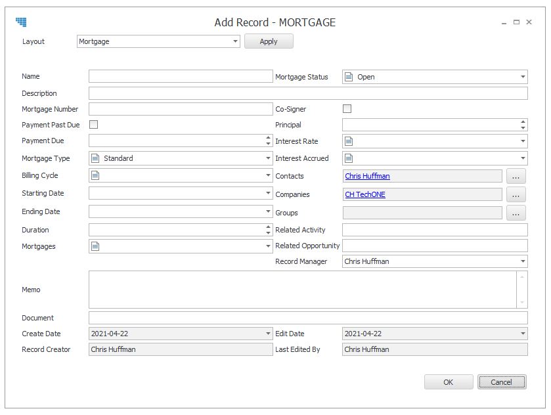
Task: Open the Interest Rate dropdown arrow
Action: coord(523,141)
